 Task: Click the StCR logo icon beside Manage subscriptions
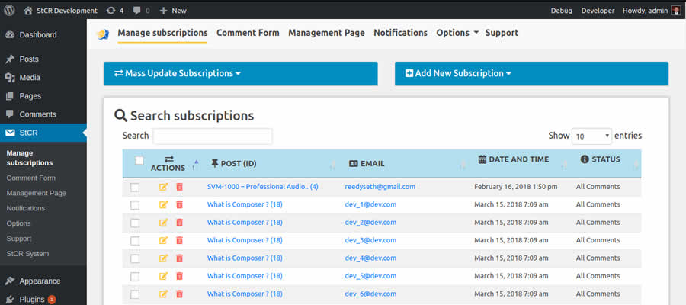(x=102, y=34)
